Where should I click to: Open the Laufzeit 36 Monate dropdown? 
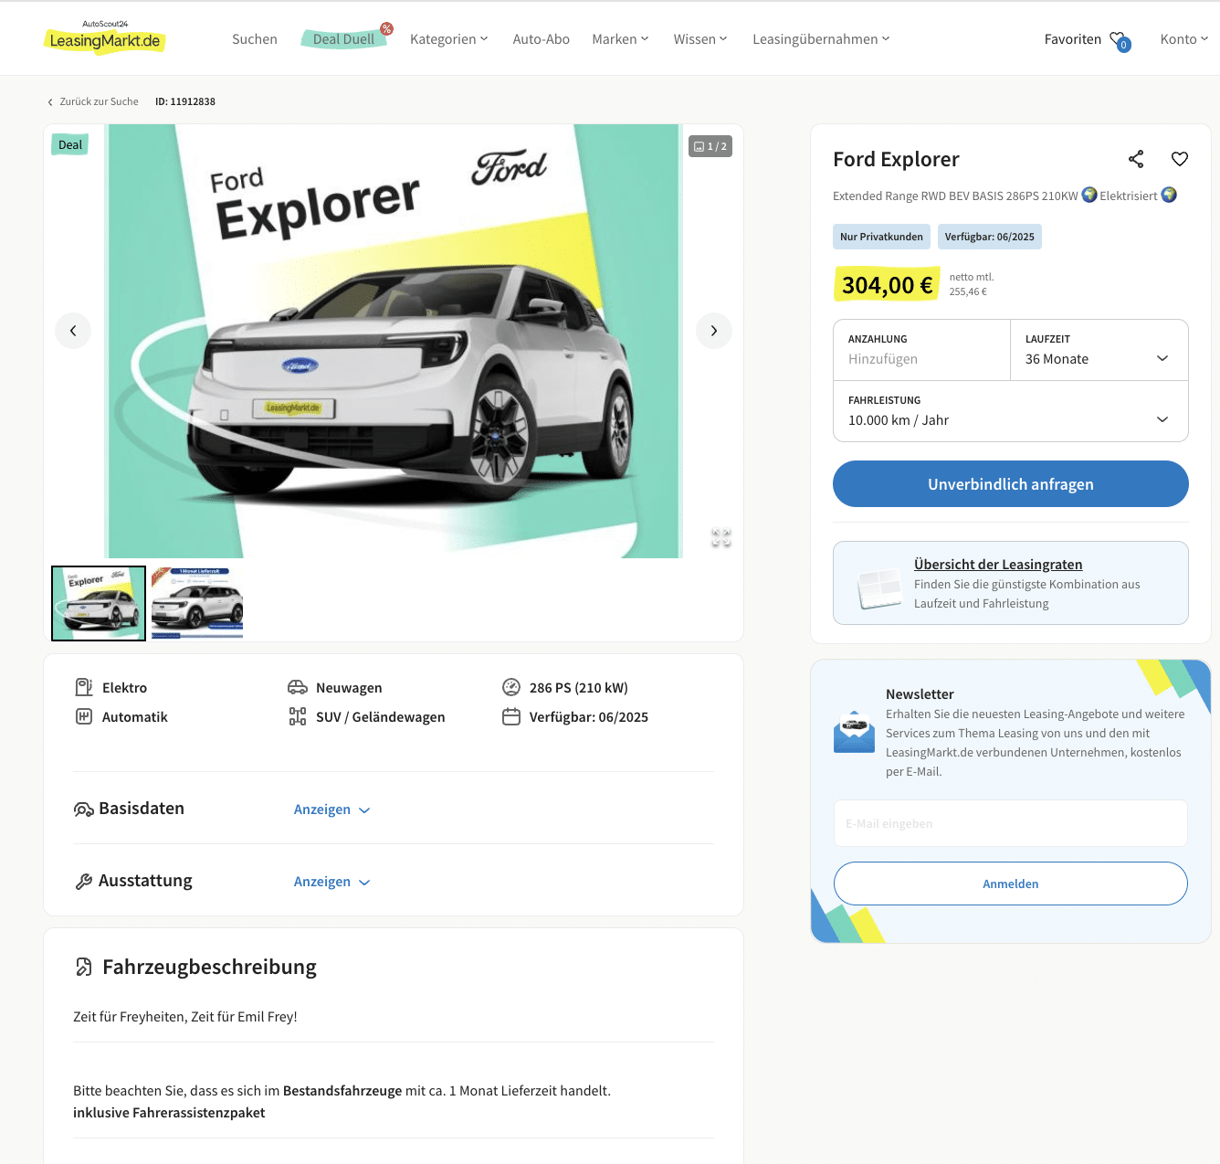point(1099,350)
